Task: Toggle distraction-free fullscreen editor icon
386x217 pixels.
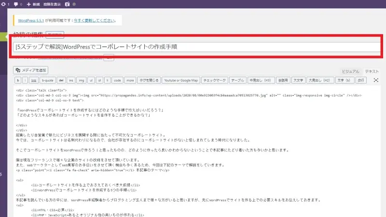Action: pos(376,80)
